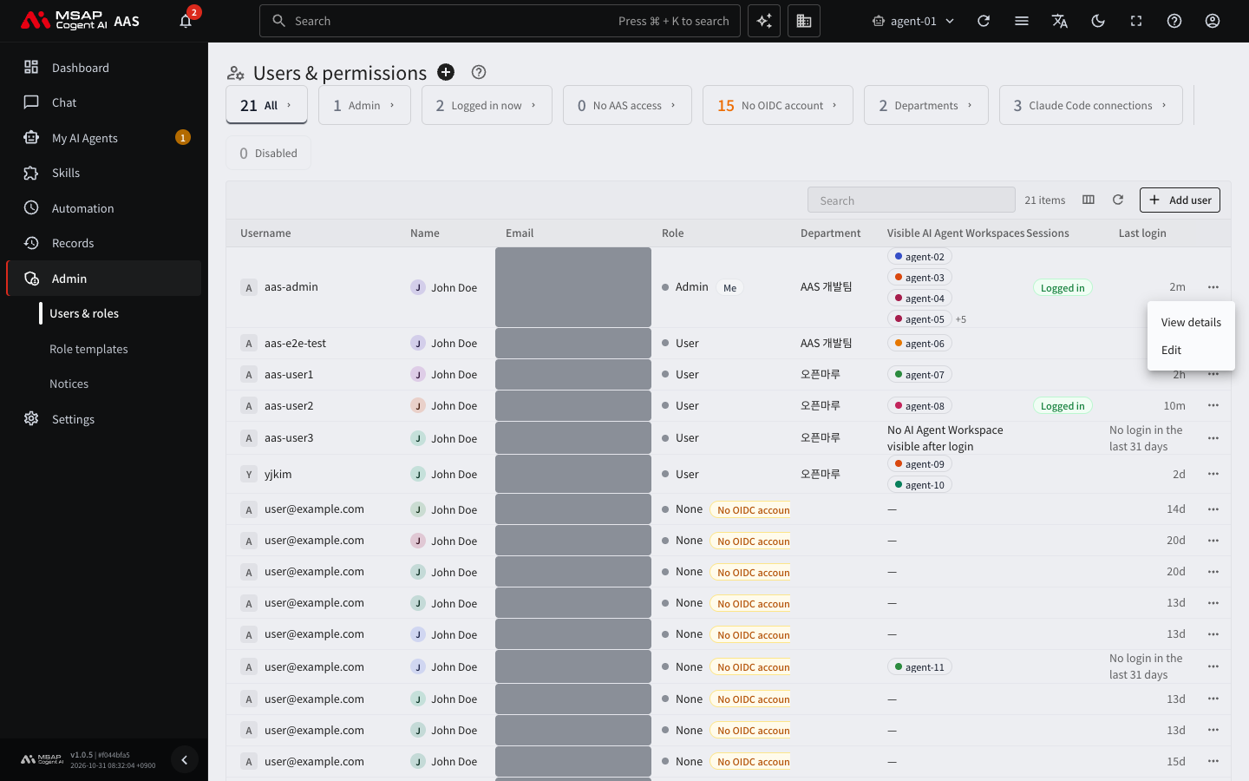Sort by Role column header
The width and height of the screenshot is (1249, 781).
(673, 233)
